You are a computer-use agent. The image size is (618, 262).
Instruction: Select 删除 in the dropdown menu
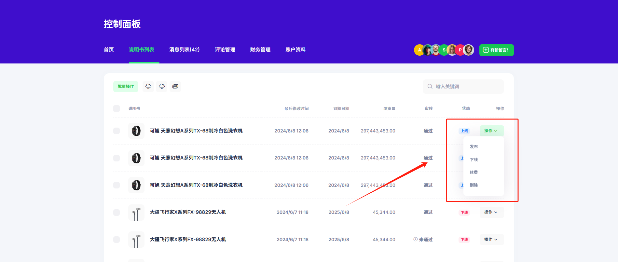pyautogui.click(x=474, y=185)
